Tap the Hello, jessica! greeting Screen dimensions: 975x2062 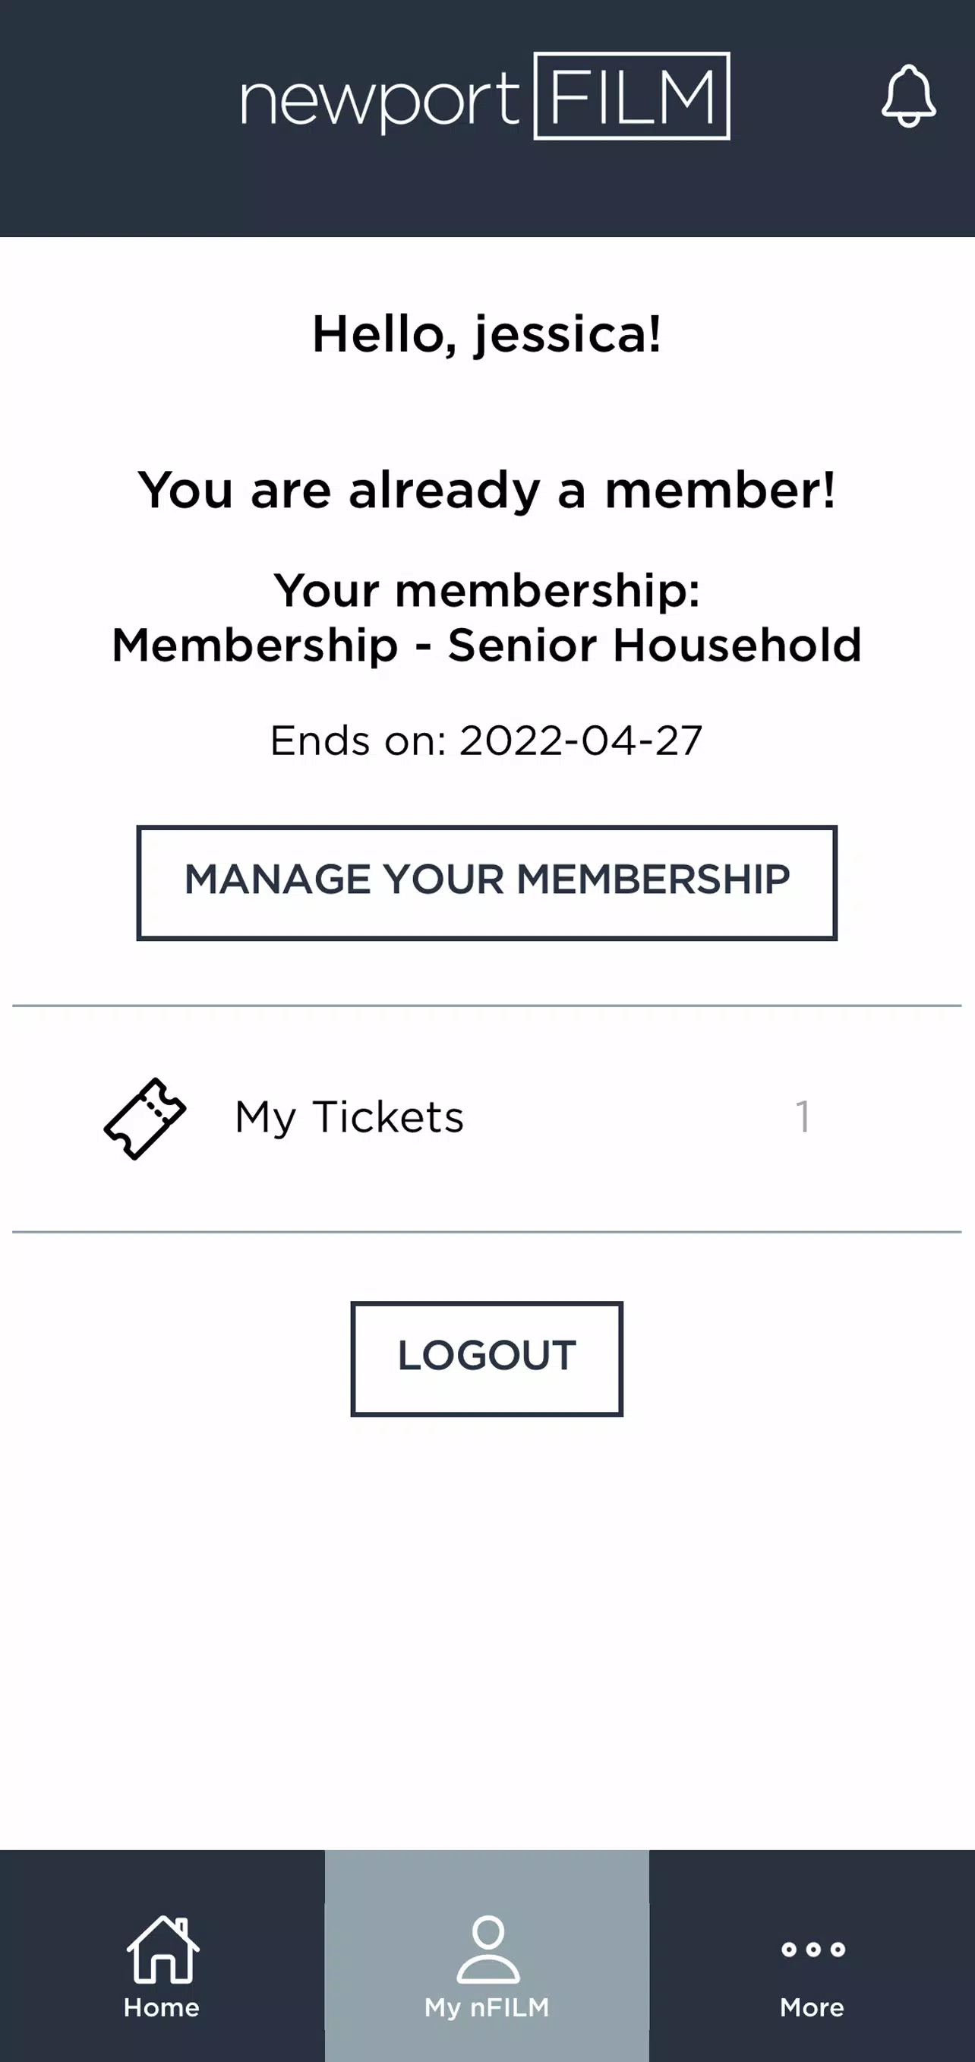tap(487, 335)
